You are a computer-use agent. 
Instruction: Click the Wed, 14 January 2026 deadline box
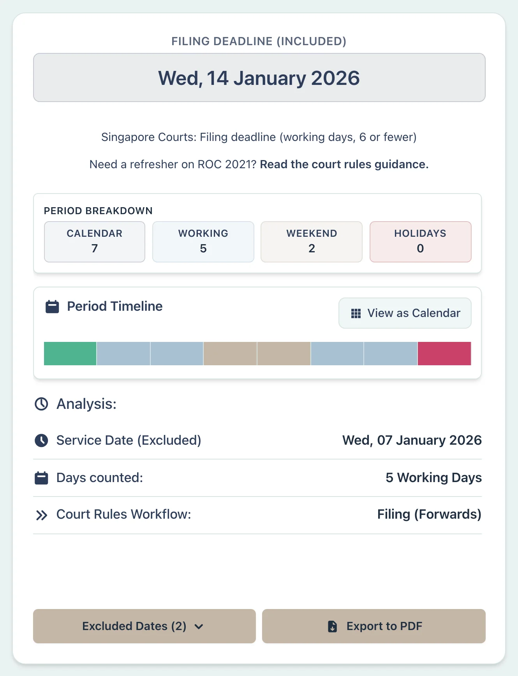click(x=259, y=77)
